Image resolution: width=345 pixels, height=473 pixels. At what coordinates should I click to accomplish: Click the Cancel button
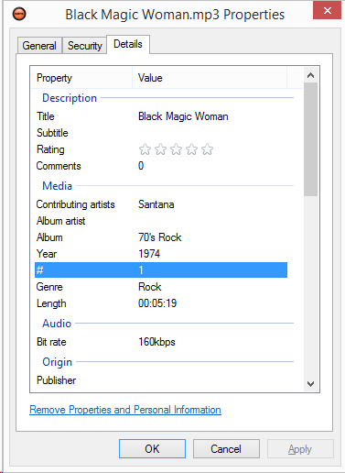click(x=226, y=449)
